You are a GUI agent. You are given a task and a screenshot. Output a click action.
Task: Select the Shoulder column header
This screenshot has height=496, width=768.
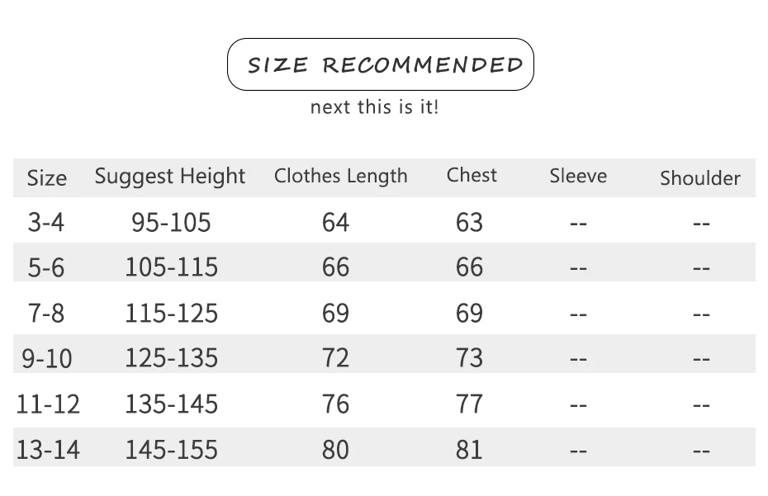pos(699,178)
